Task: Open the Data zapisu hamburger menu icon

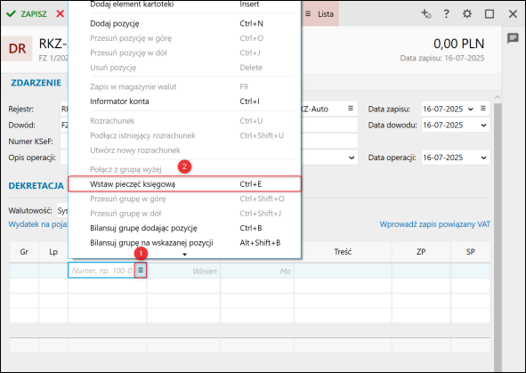Action: (483, 109)
